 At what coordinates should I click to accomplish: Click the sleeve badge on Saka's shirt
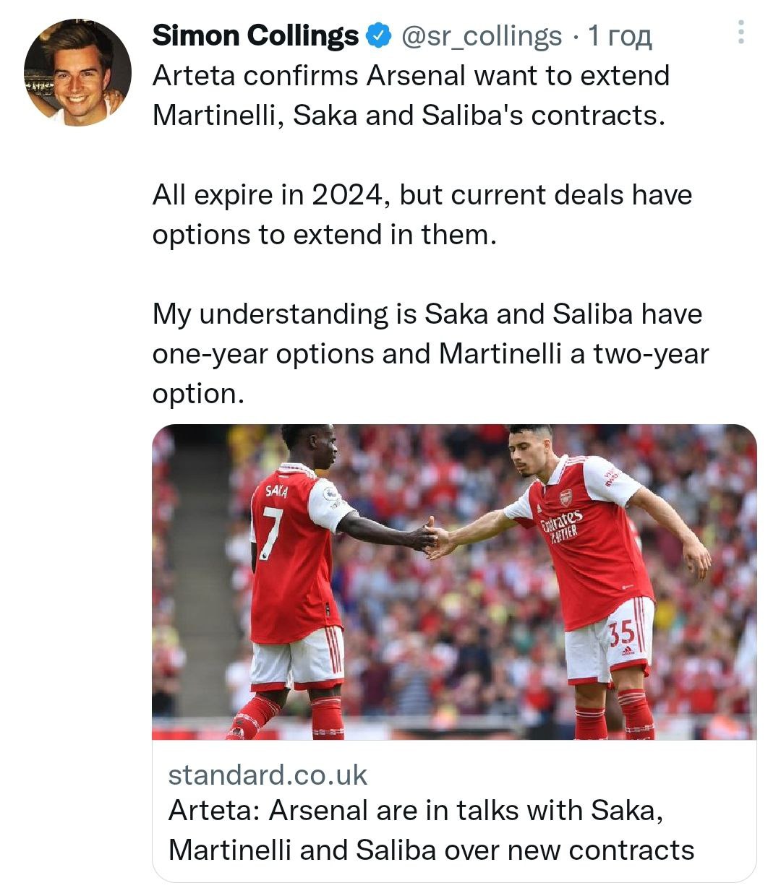click(331, 495)
